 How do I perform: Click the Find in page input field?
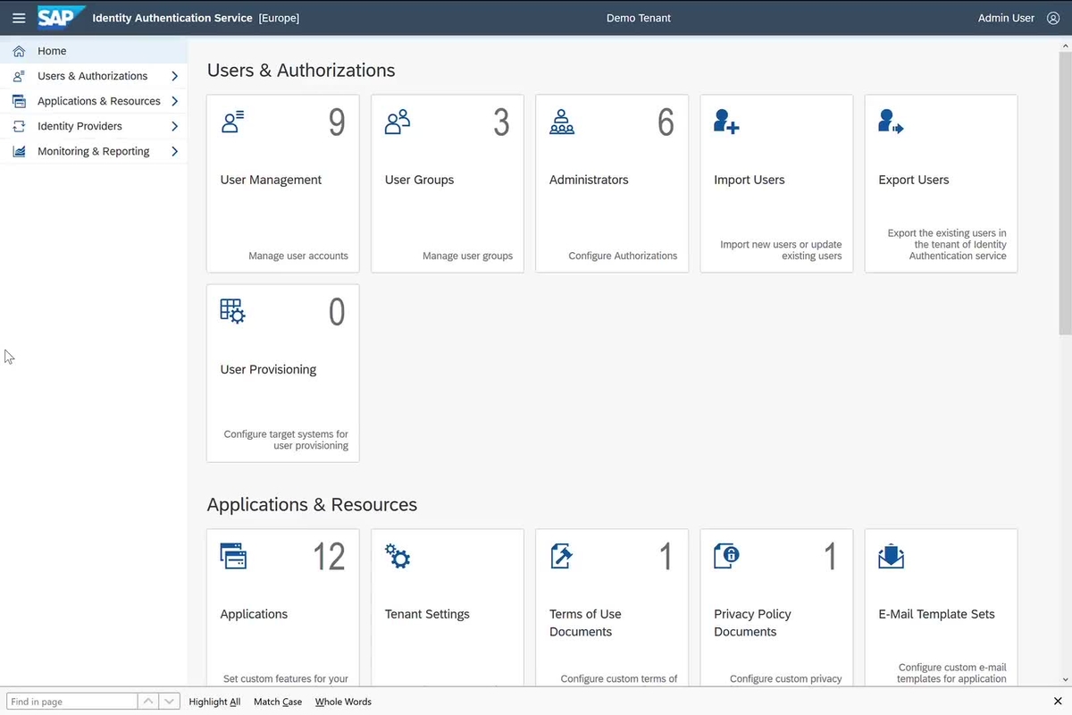point(70,702)
